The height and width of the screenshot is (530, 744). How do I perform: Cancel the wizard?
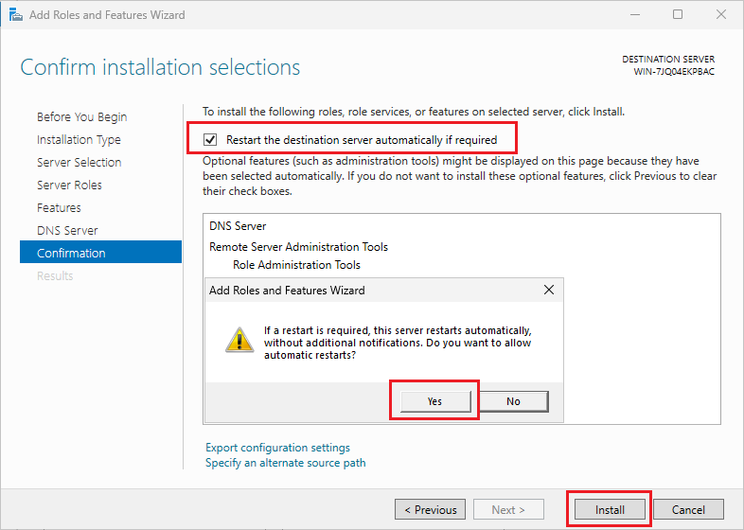click(x=688, y=509)
